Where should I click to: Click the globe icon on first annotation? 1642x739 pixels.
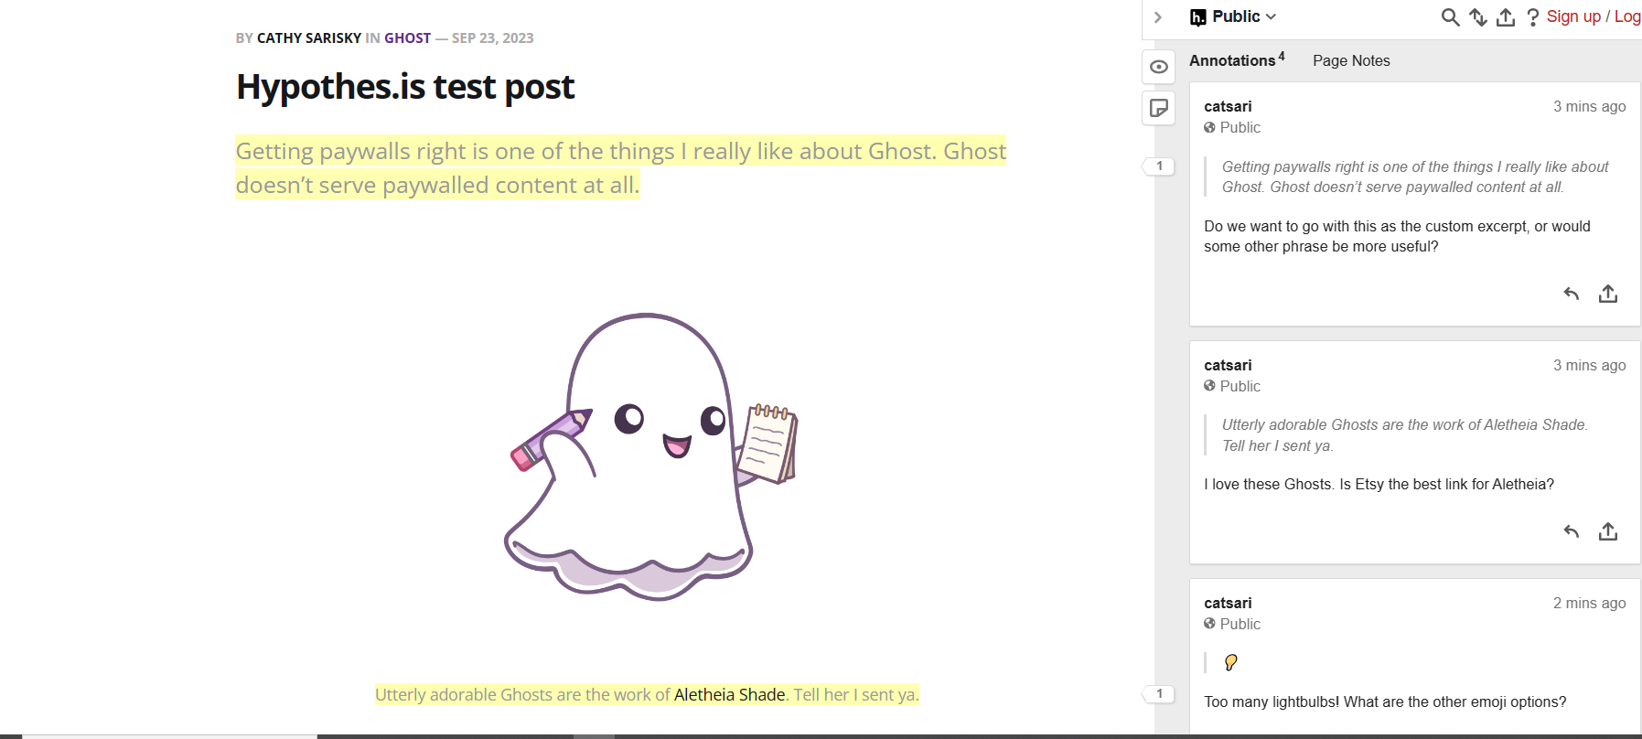(1210, 128)
